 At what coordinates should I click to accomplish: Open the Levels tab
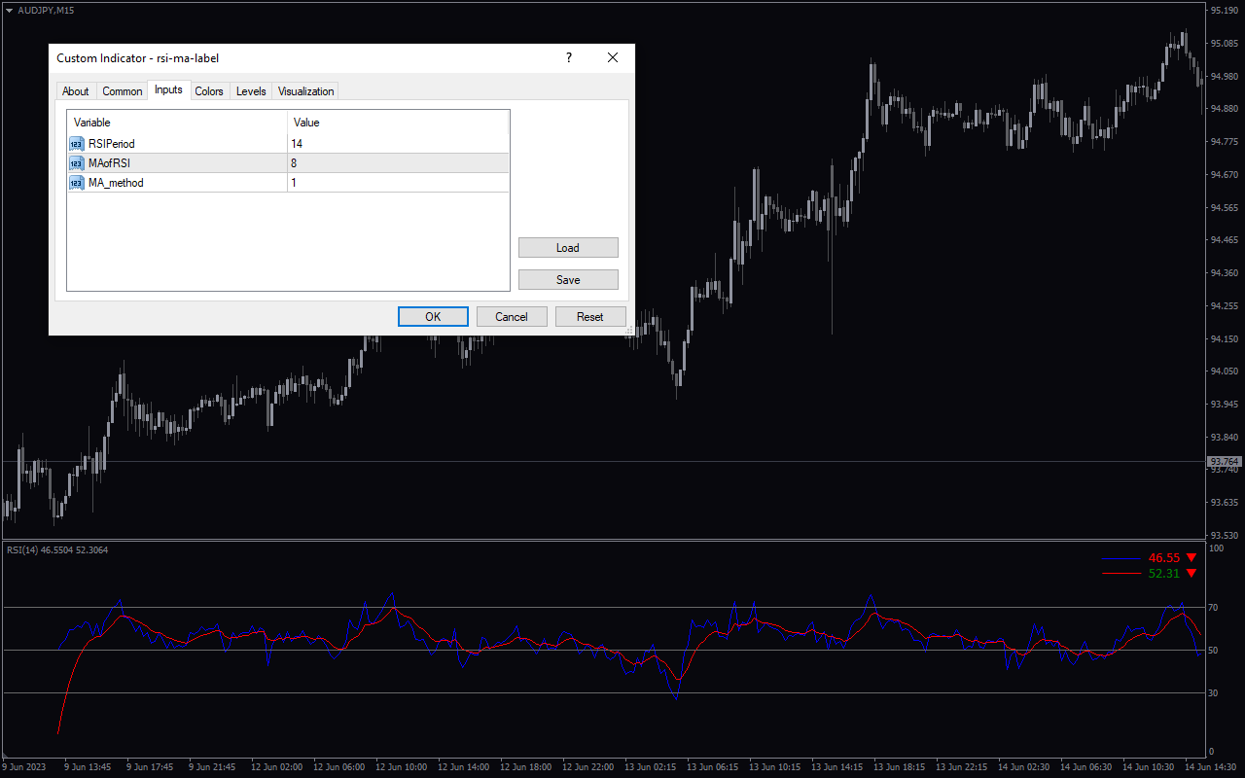click(x=251, y=91)
